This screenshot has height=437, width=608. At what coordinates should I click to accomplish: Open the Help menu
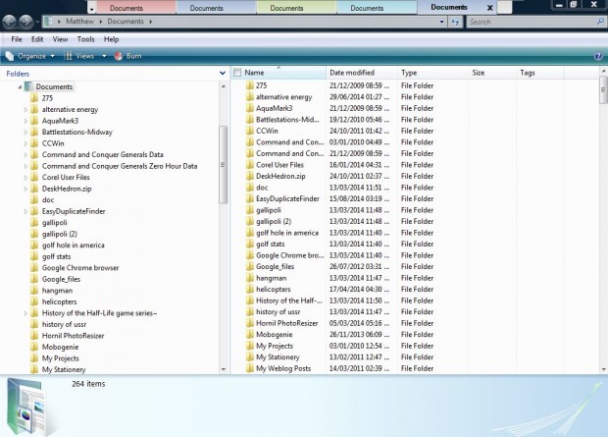coord(111,39)
